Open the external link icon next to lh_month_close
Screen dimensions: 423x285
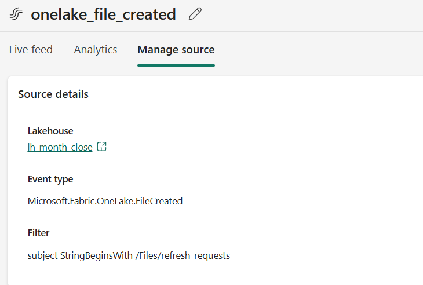pos(102,147)
